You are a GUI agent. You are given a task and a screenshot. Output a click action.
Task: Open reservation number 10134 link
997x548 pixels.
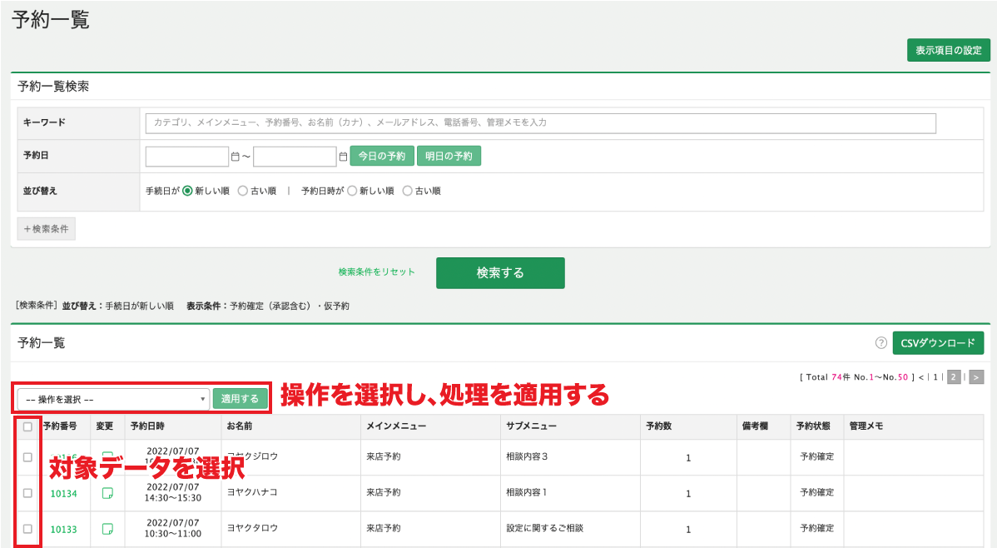pyautogui.click(x=63, y=493)
